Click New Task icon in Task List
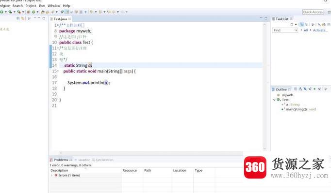 click(x=292, y=25)
